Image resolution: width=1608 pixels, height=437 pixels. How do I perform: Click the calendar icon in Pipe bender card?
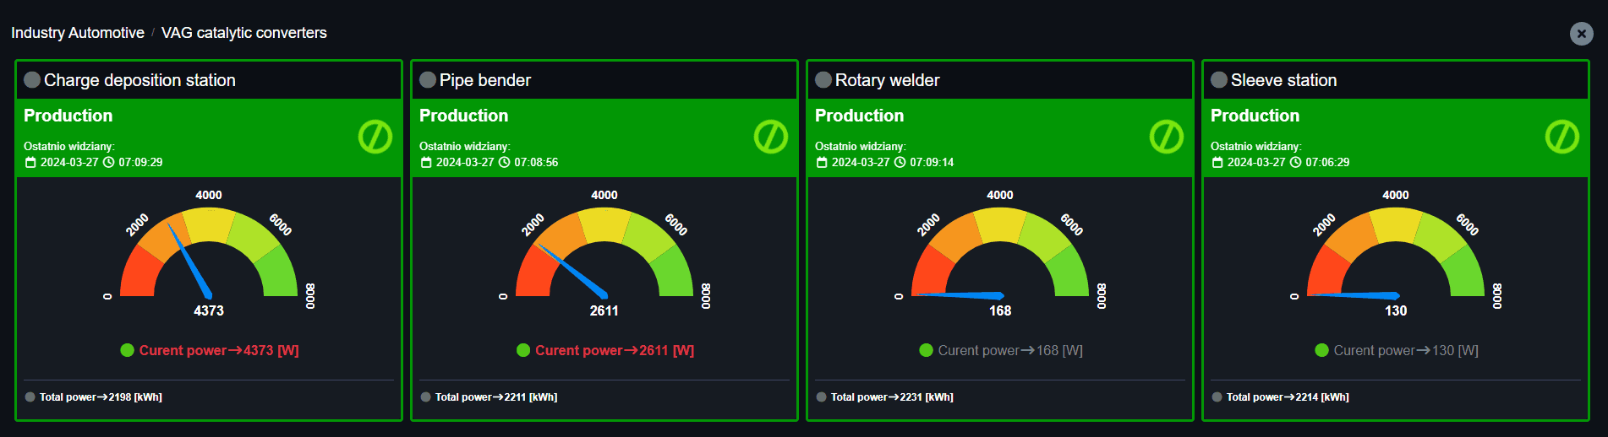point(426,163)
